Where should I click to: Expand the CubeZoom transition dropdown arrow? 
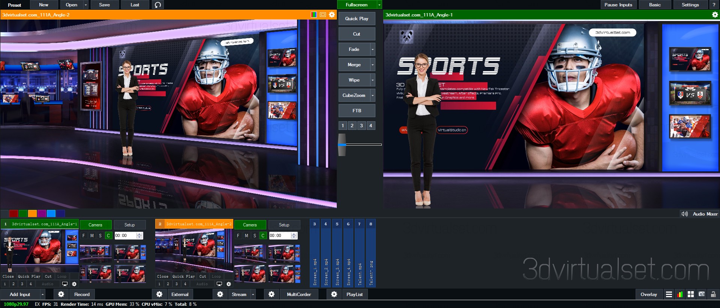pyautogui.click(x=372, y=95)
